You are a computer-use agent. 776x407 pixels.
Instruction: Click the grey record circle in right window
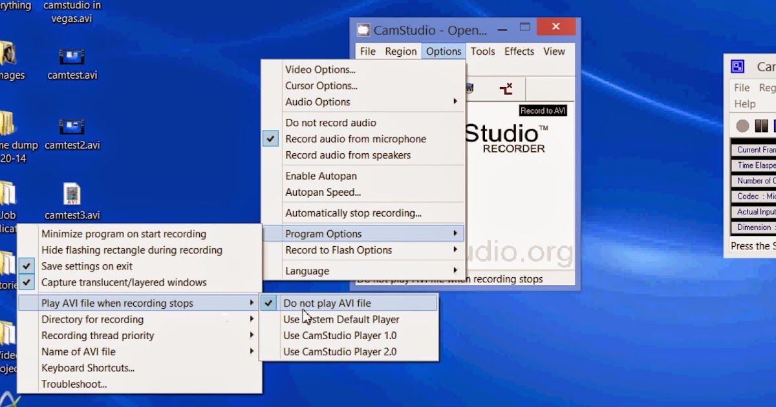click(x=742, y=125)
